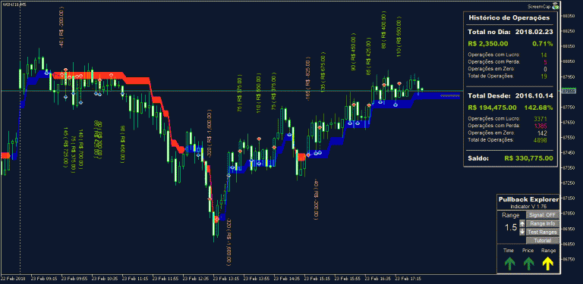The width and height of the screenshot is (583, 284).
Task: Click the daily total R$ 2,350.00
Action: tap(488, 44)
